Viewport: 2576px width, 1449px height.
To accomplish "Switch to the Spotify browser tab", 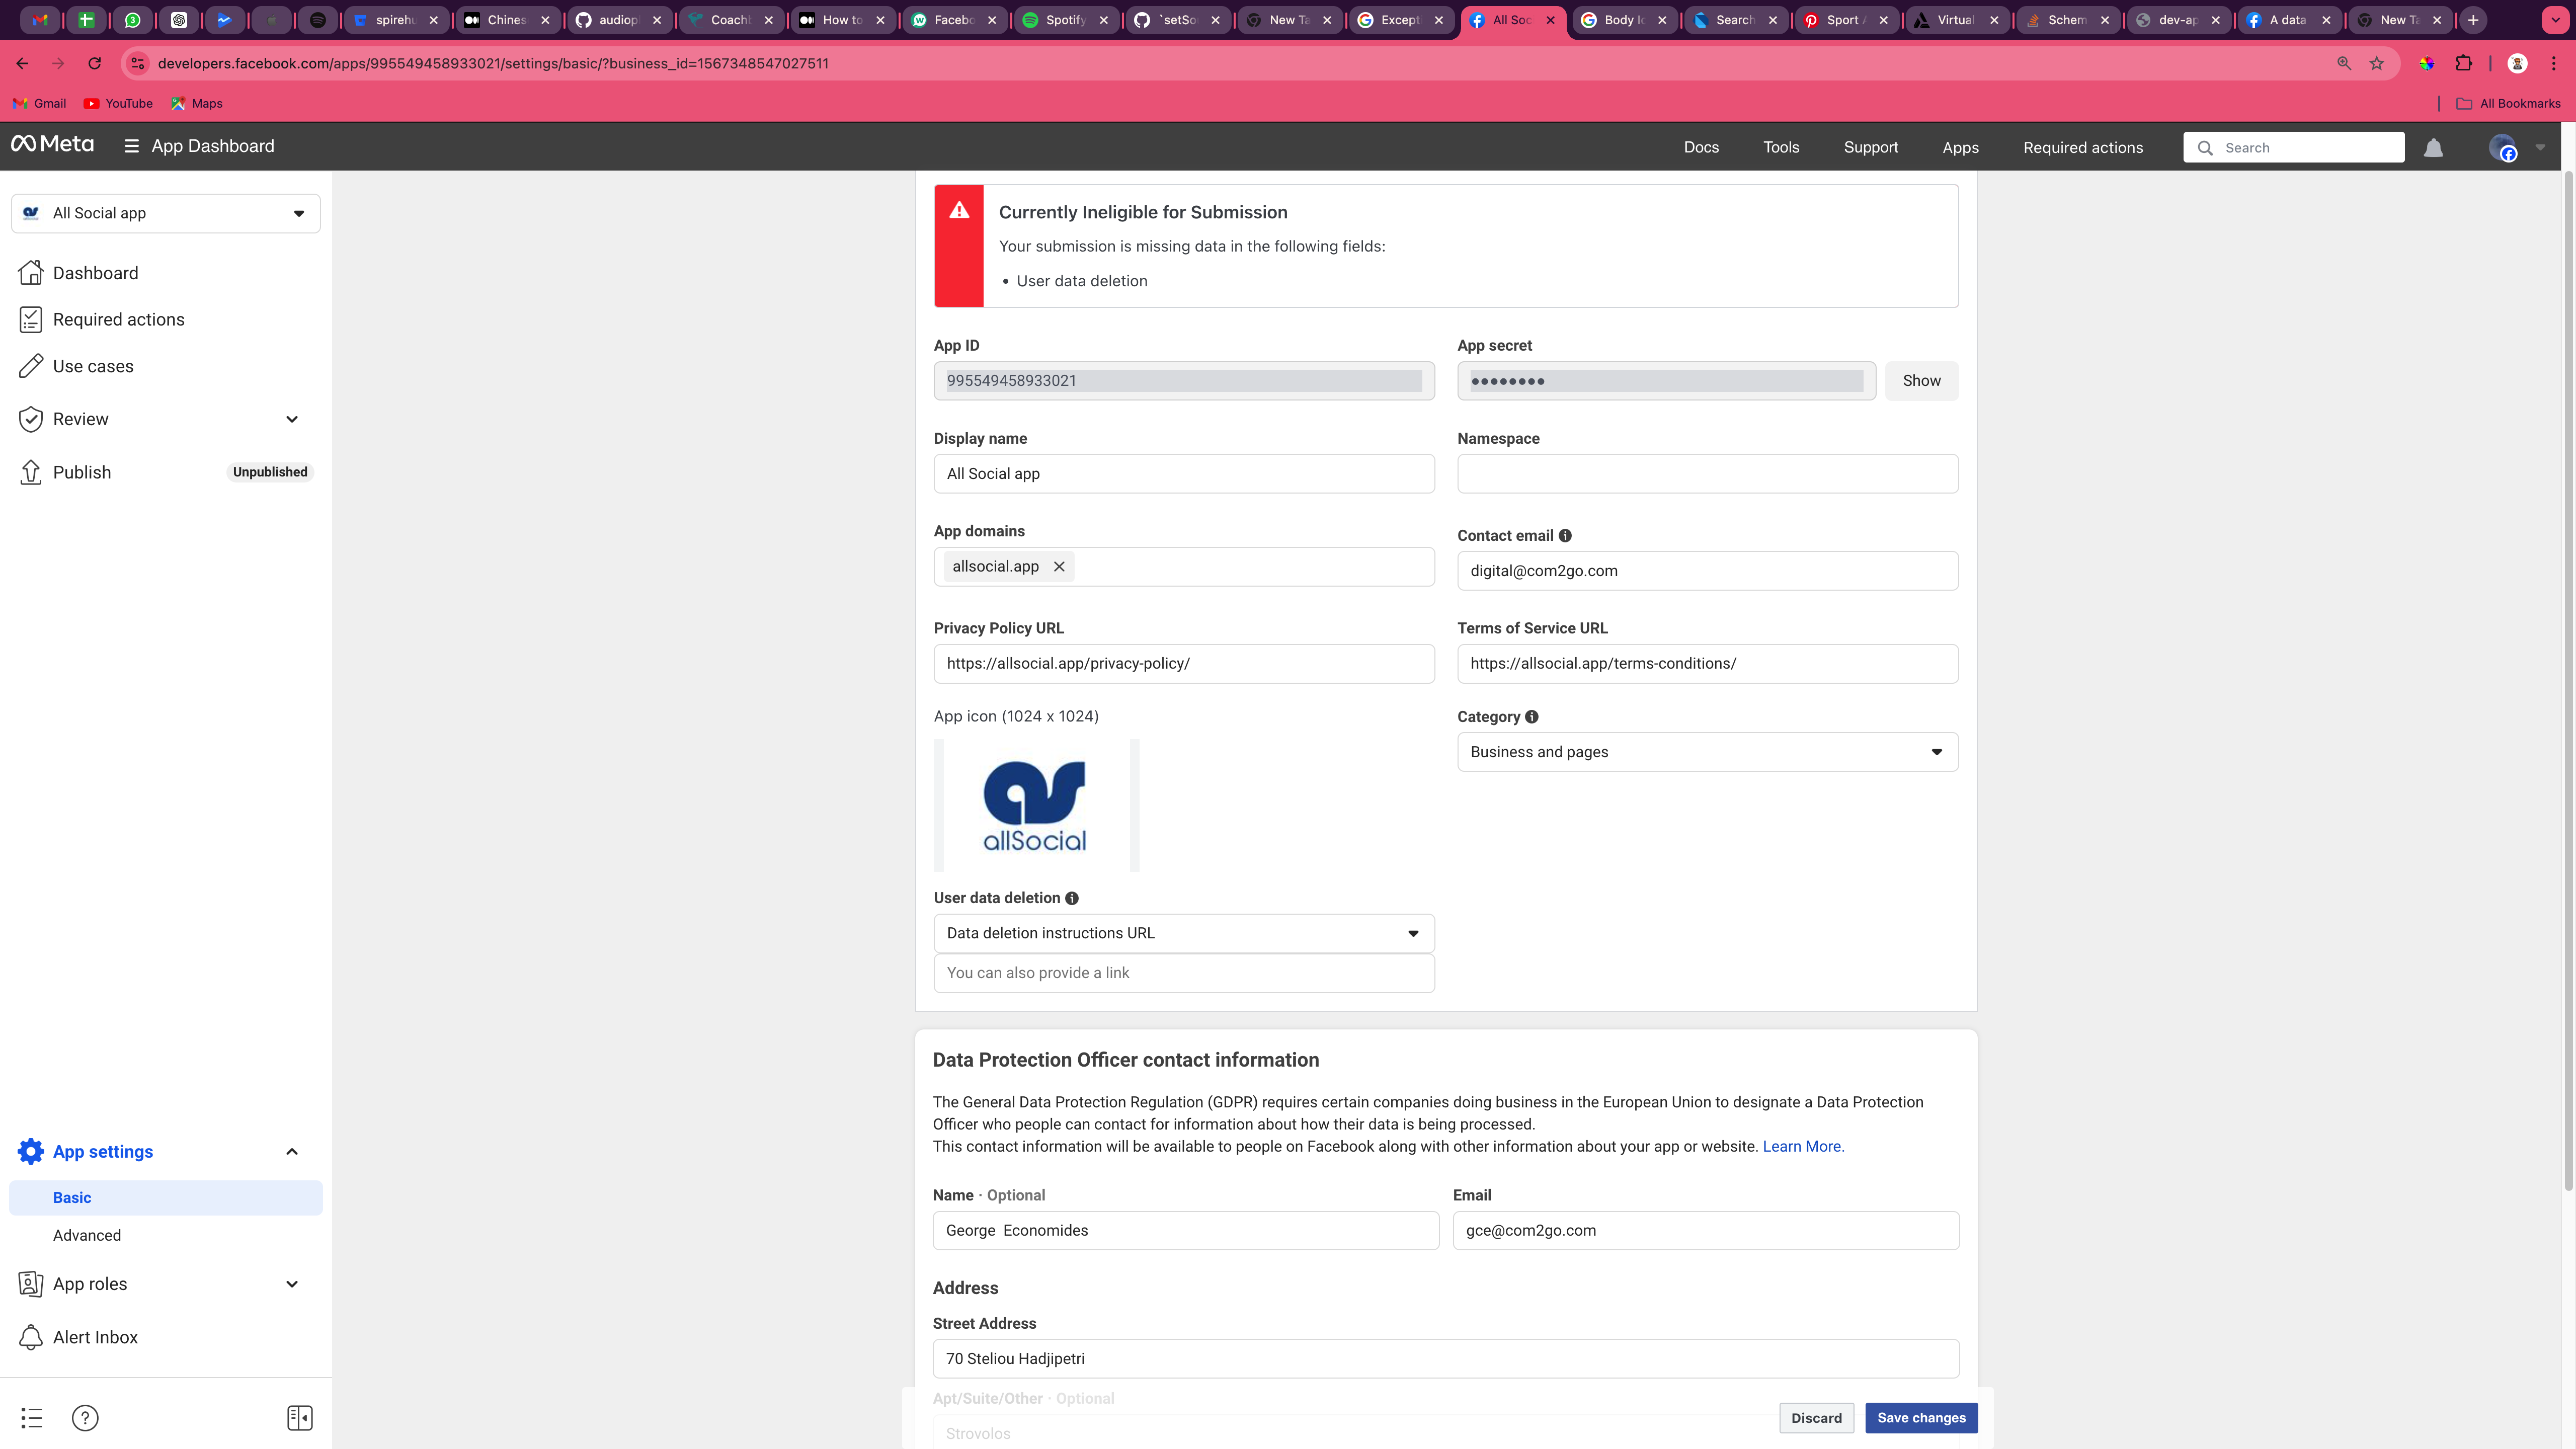I will click(x=1066, y=19).
